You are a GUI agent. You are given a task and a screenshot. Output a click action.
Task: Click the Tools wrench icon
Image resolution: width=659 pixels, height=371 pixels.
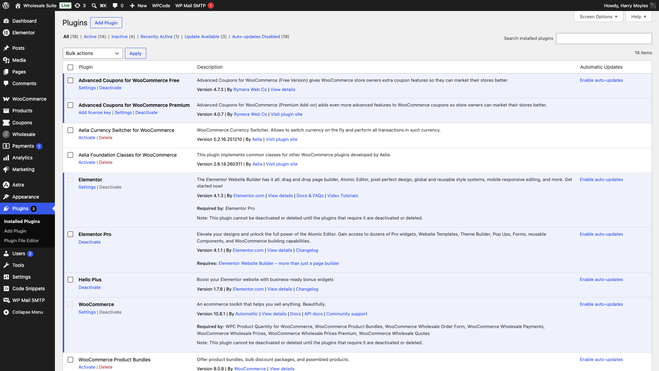point(6,265)
